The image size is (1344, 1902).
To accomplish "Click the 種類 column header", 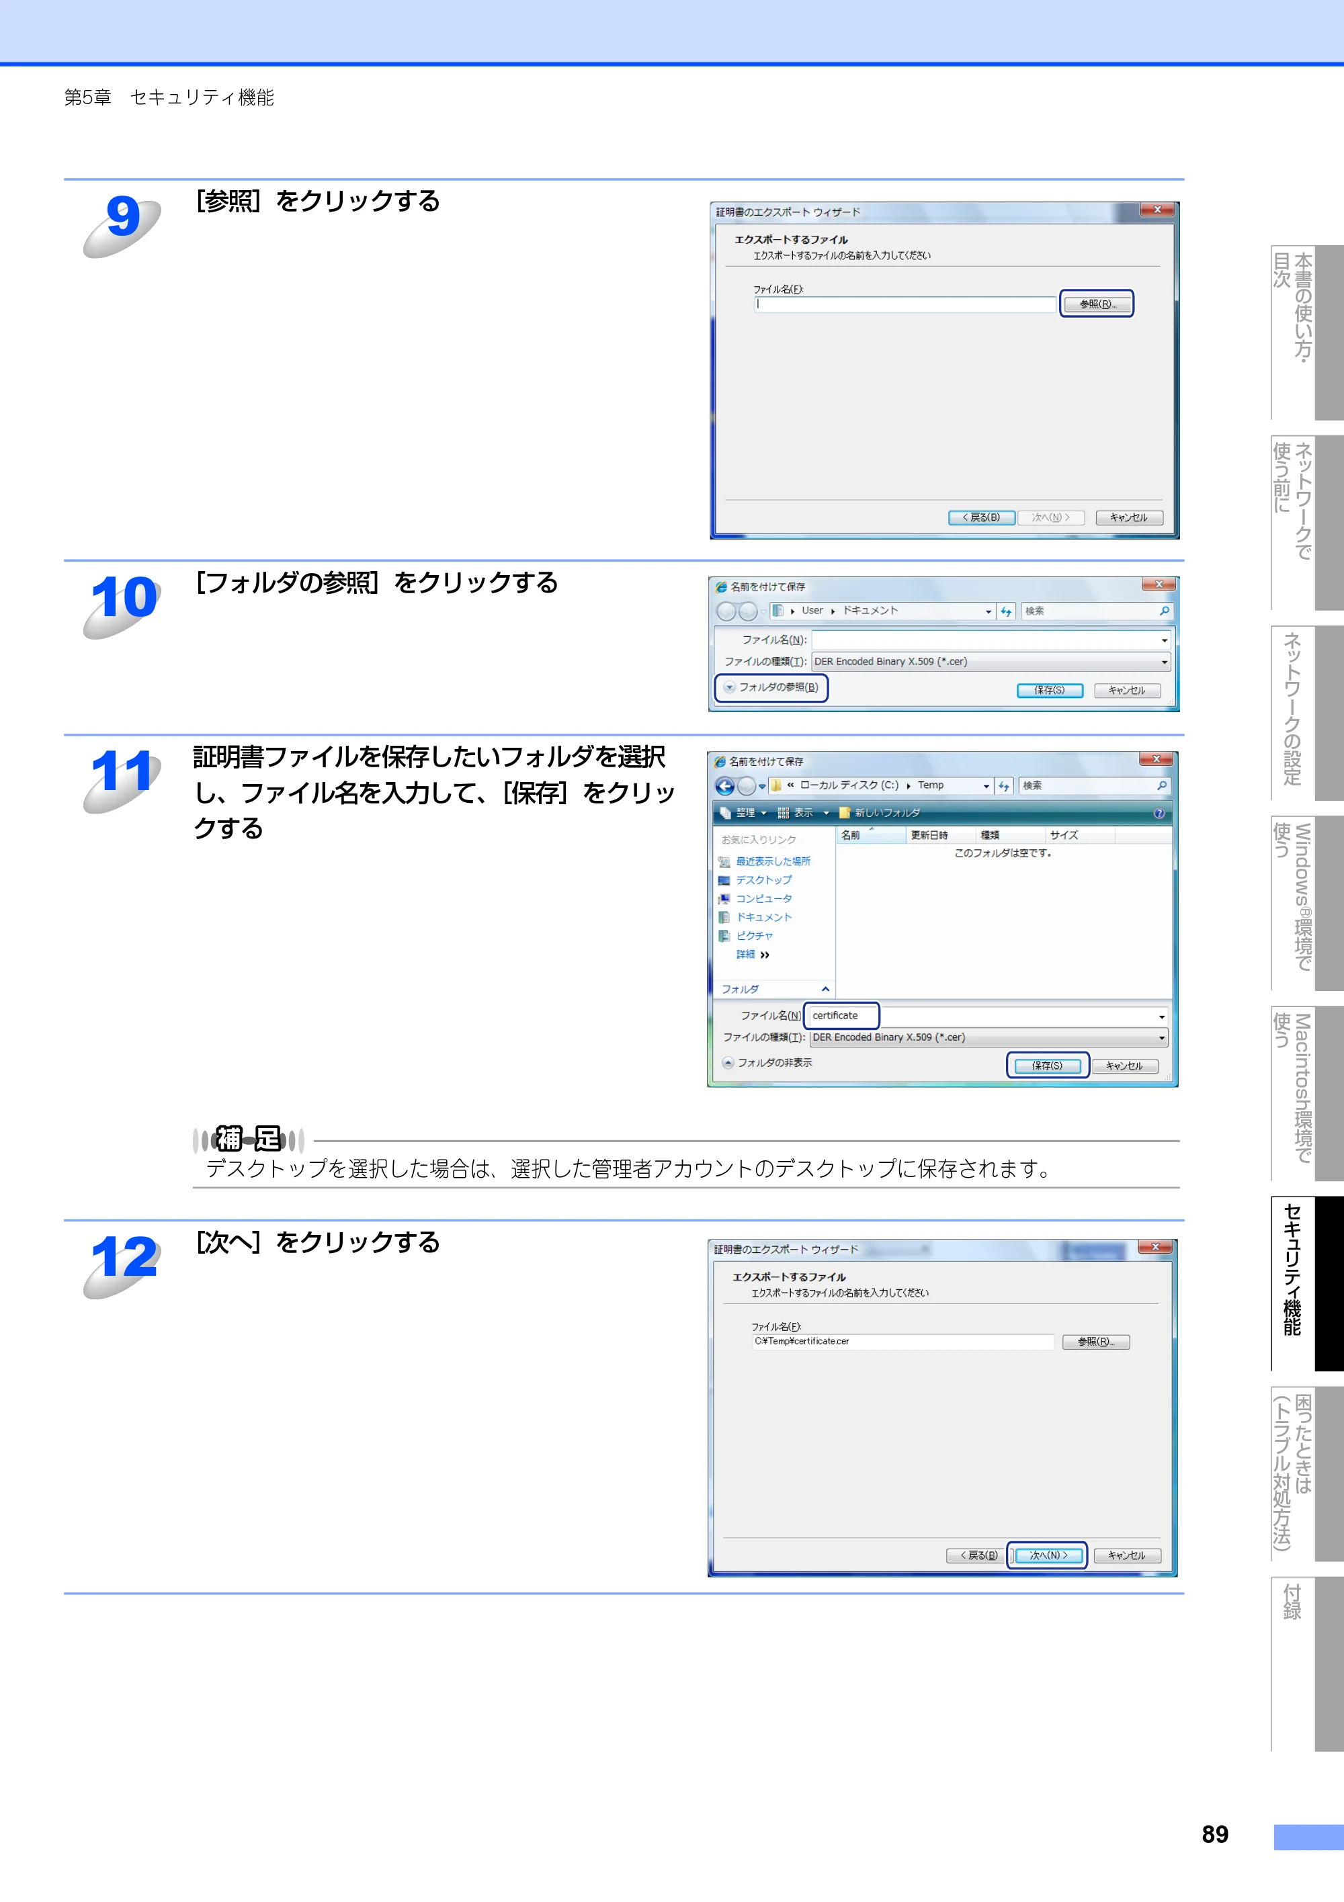I will coord(1009,835).
